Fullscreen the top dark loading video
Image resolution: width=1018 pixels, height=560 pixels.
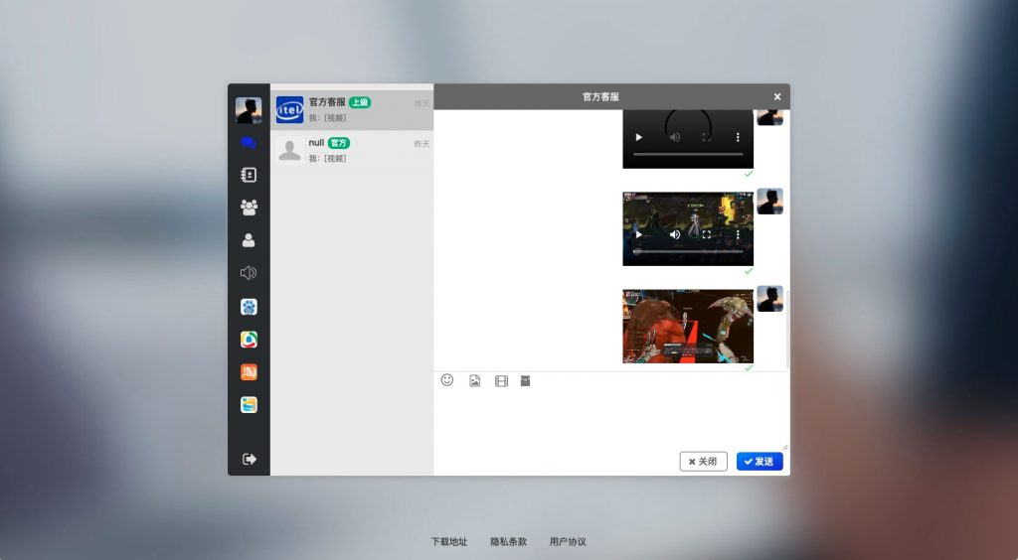point(707,137)
